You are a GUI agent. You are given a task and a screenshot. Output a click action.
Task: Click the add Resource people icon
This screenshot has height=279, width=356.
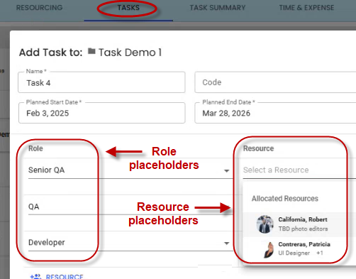click(36, 276)
